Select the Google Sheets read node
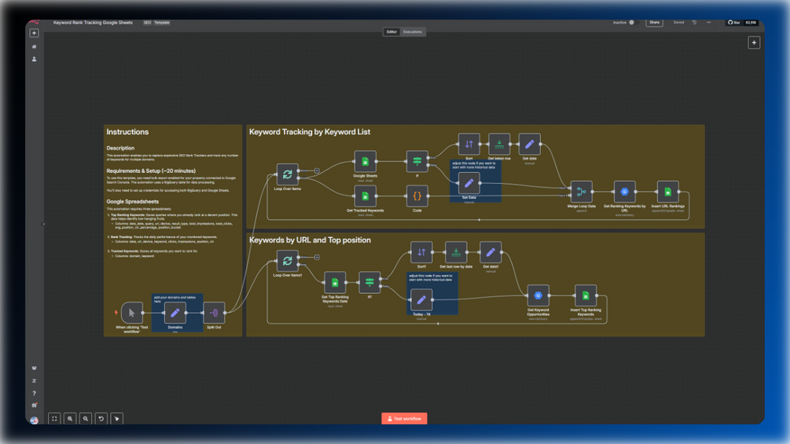The image size is (790, 444). 366,162
